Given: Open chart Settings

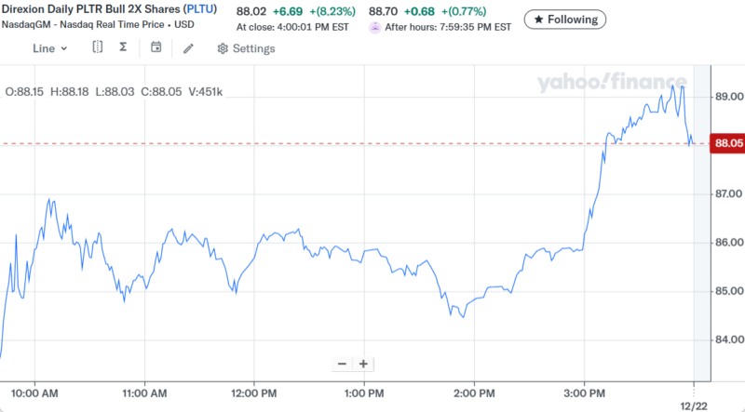Looking at the screenshot, I should tap(246, 48).
